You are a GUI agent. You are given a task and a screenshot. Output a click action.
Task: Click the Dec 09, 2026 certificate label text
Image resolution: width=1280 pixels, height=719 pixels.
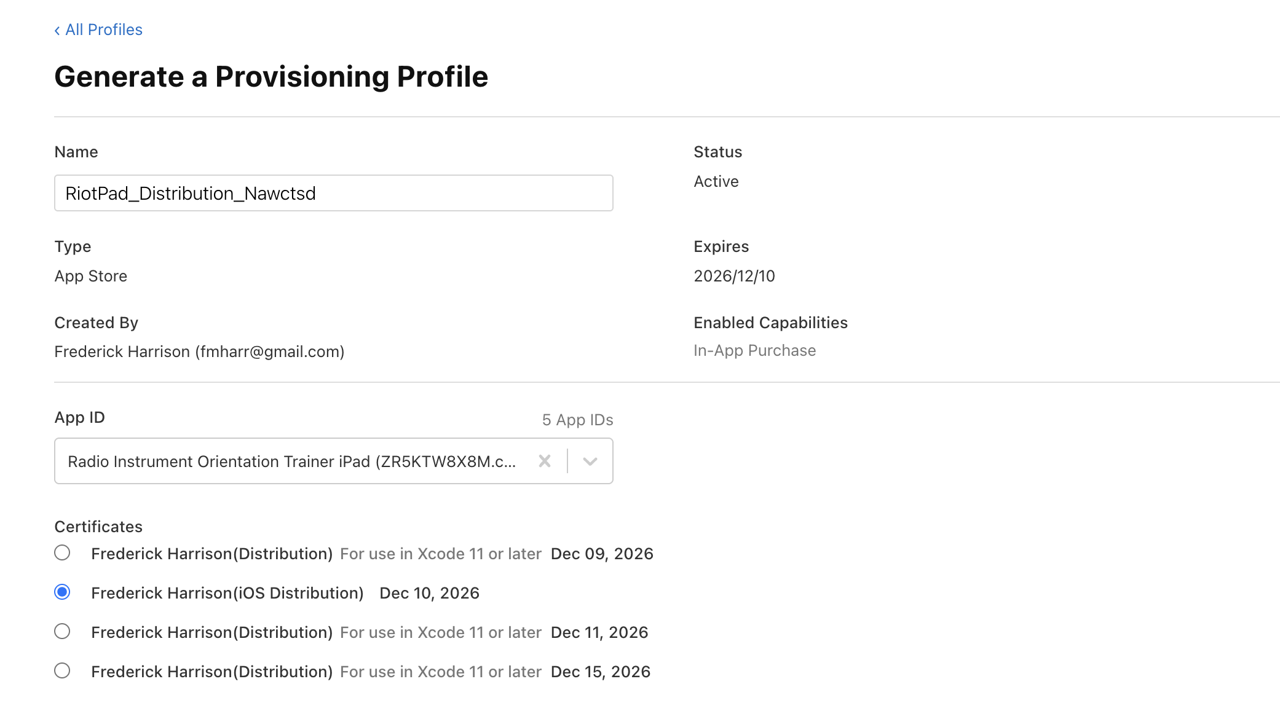pos(601,554)
